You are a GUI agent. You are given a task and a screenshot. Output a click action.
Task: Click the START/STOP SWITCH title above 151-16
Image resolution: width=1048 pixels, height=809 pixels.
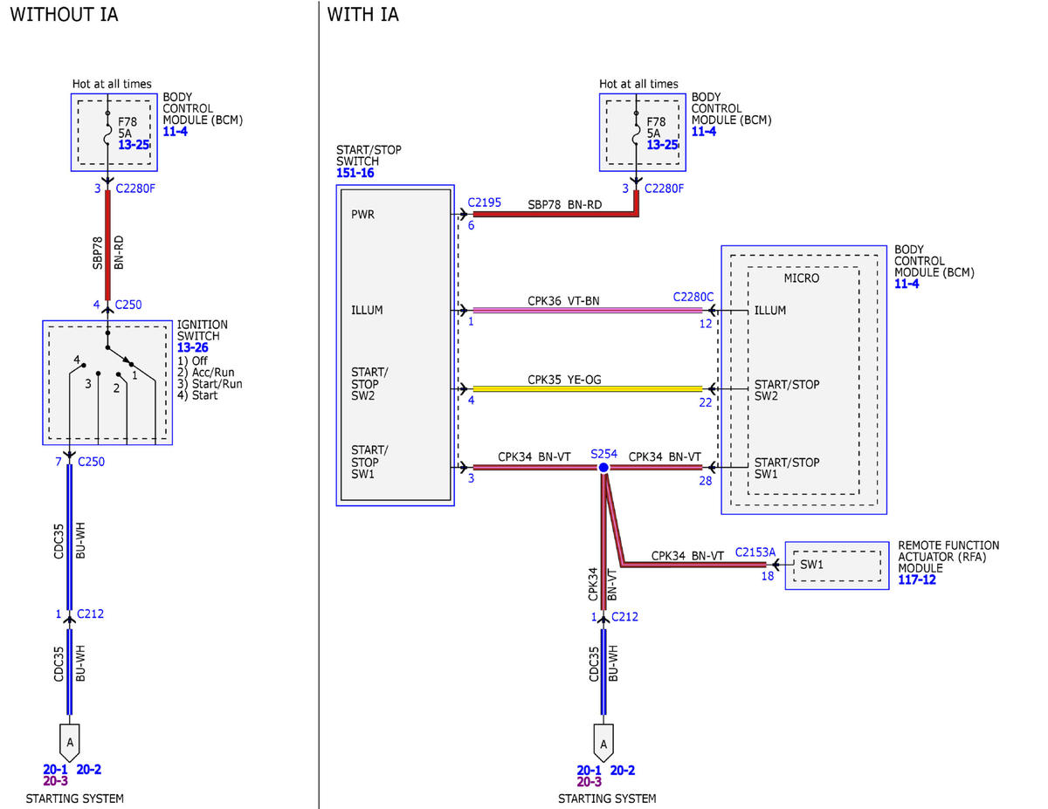click(369, 155)
